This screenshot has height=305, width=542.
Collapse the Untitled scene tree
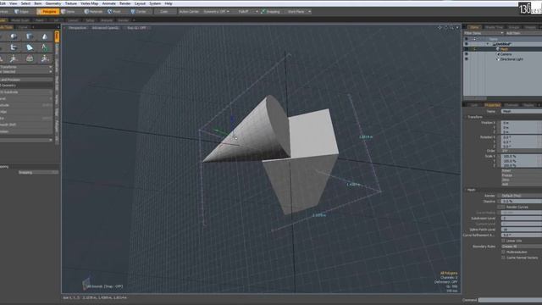tap(488, 44)
